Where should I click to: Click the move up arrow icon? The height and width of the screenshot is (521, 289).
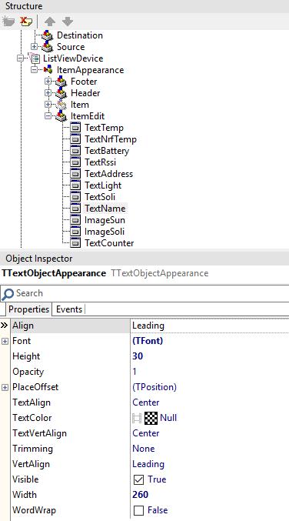click(x=50, y=22)
